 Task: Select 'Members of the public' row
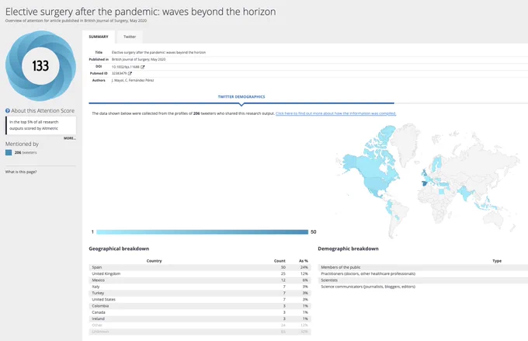(x=423, y=267)
